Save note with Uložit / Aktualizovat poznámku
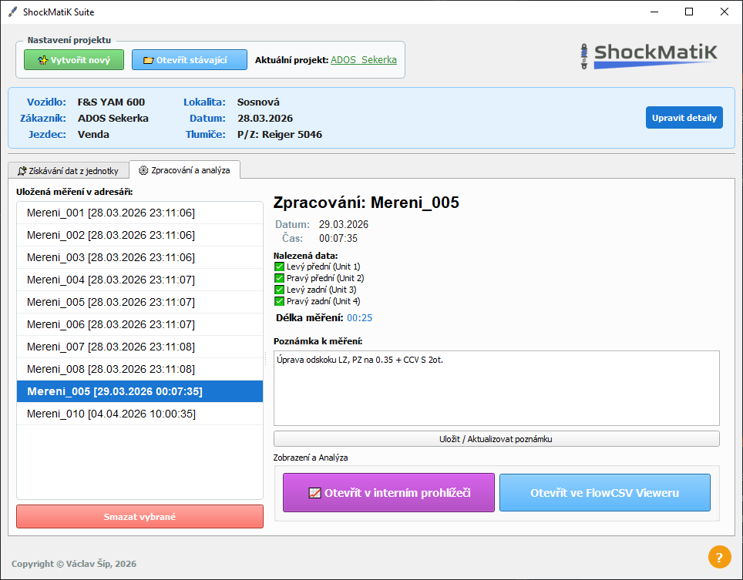 pyautogui.click(x=496, y=439)
